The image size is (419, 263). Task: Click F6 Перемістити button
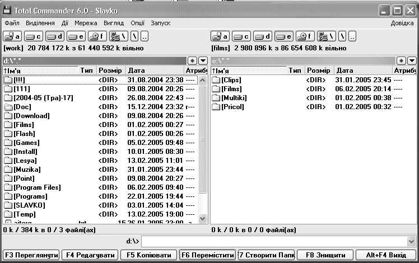coord(208,255)
